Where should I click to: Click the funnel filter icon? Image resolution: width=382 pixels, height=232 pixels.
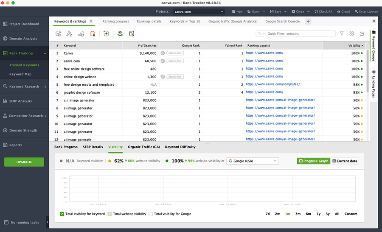[x=342, y=34]
